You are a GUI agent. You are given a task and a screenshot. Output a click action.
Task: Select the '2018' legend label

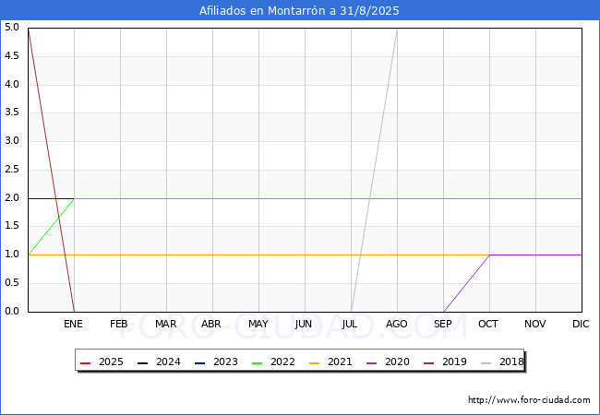point(511,362)
